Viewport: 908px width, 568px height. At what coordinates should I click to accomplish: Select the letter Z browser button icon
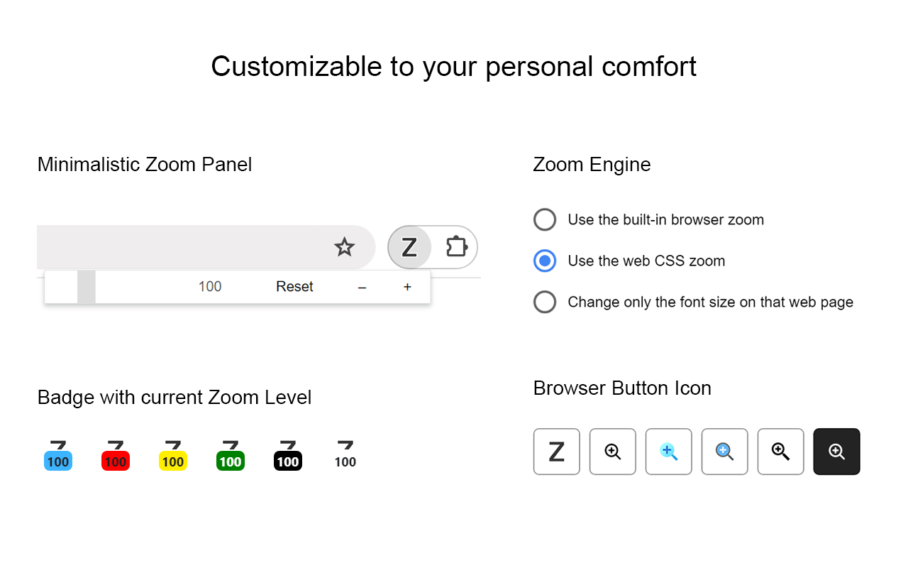click(557, 452)
